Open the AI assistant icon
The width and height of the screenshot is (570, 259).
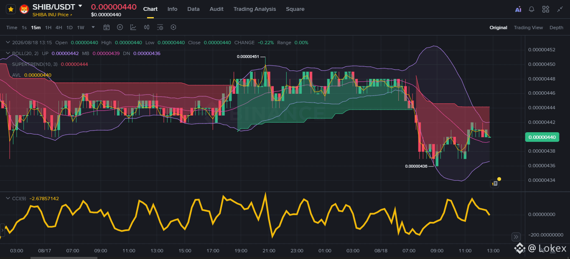point(518,9)
